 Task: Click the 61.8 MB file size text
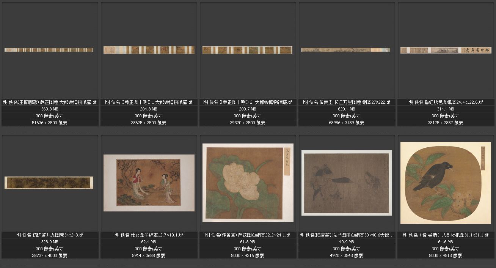[x=248, y=242]
